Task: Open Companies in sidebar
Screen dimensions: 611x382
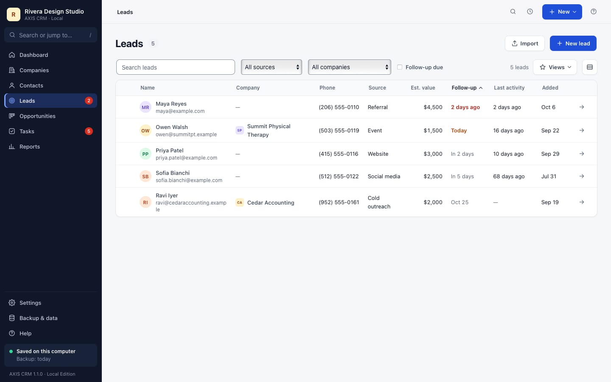Action: (50, 70)
